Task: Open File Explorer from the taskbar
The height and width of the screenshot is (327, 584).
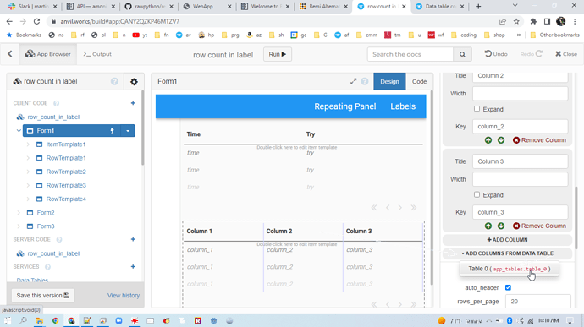Action: [x=39, y=320]
